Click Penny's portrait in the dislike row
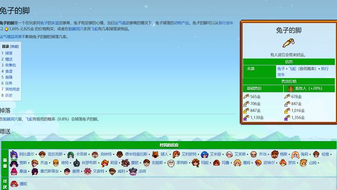337x190 pixels. coord(14,184)
